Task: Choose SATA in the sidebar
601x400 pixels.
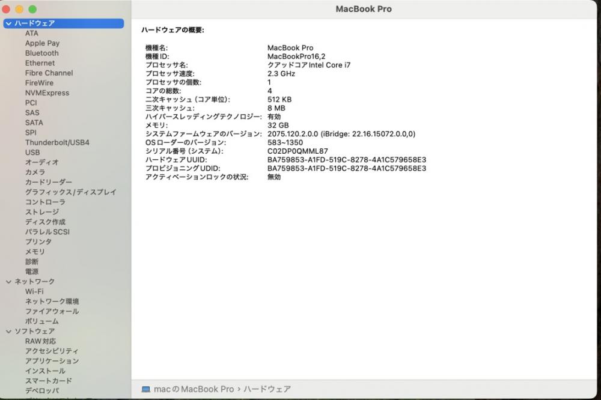Action: (34, 123)
